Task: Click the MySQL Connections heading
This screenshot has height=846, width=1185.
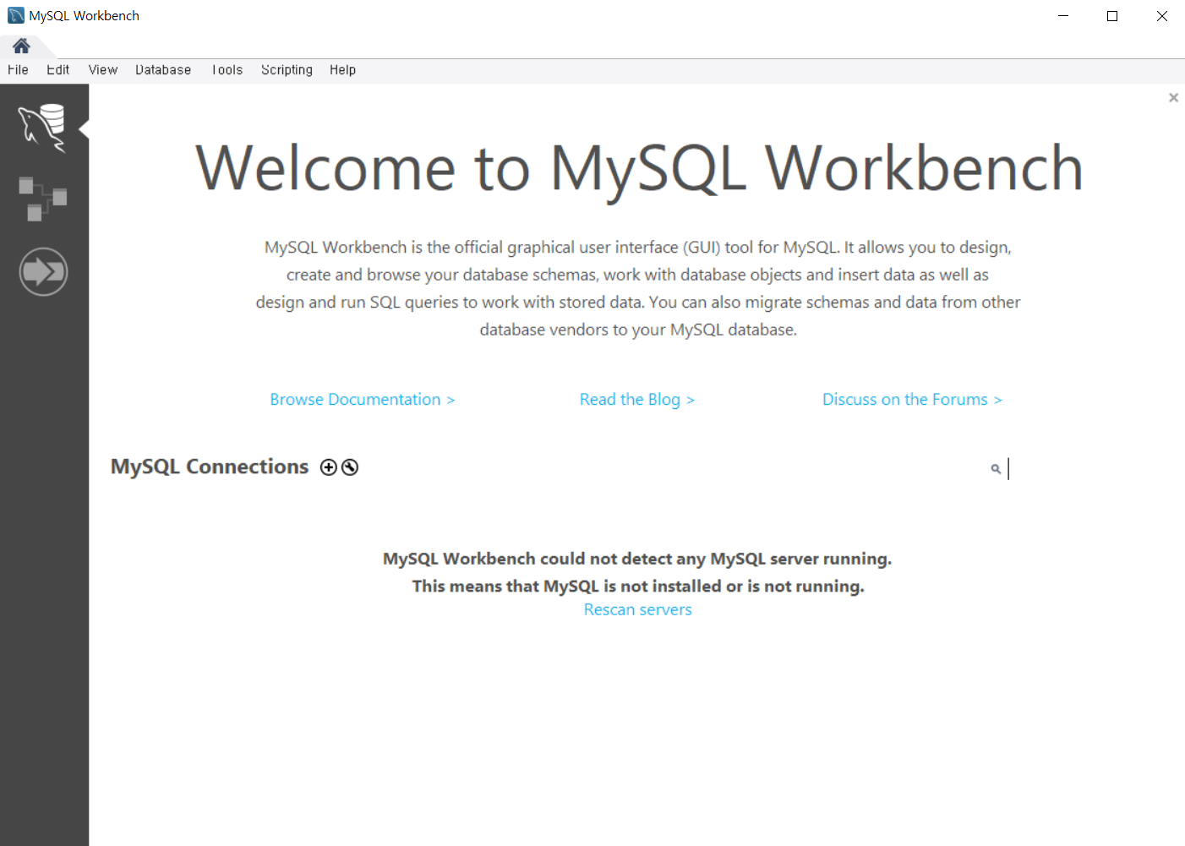Action: [210, 467]
